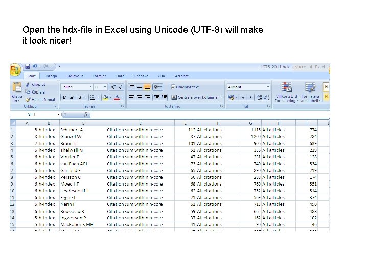Apply the thousands separator style
Image resolution: width=368 pixels, height=276 pixels.
click(250, 97)
